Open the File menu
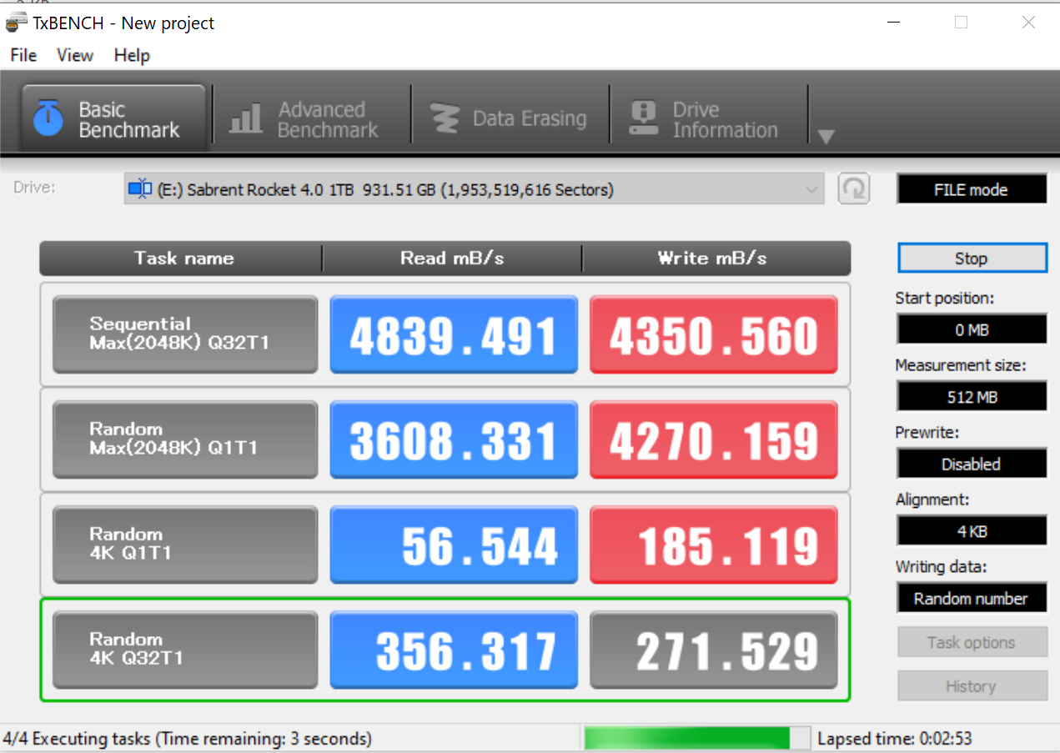 pos(23,55)
